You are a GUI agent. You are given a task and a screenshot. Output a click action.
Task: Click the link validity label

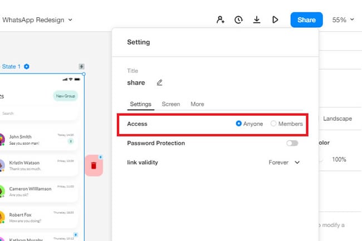tap(143, 163)
